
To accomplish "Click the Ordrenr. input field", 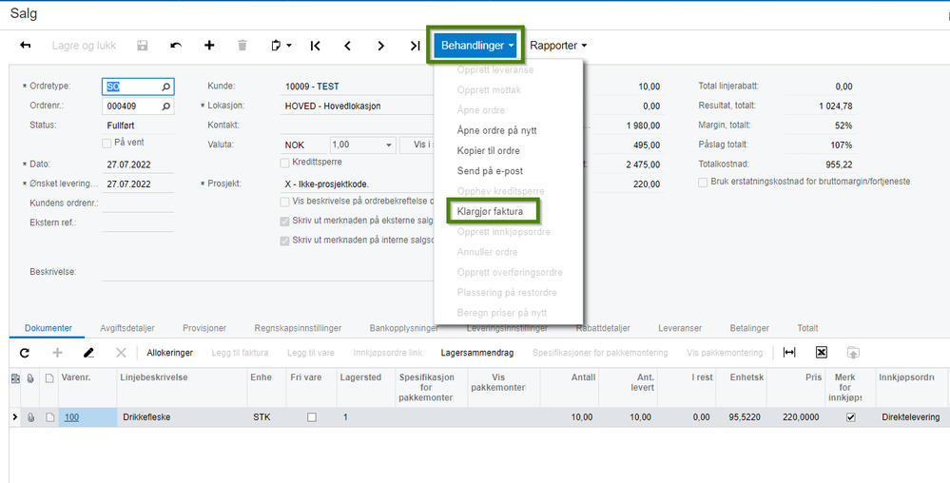I will (x=138, y=106).
